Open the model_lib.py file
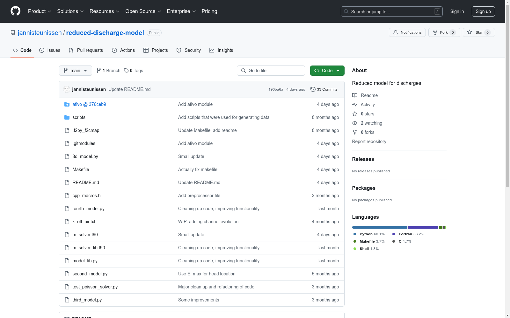 85,261
